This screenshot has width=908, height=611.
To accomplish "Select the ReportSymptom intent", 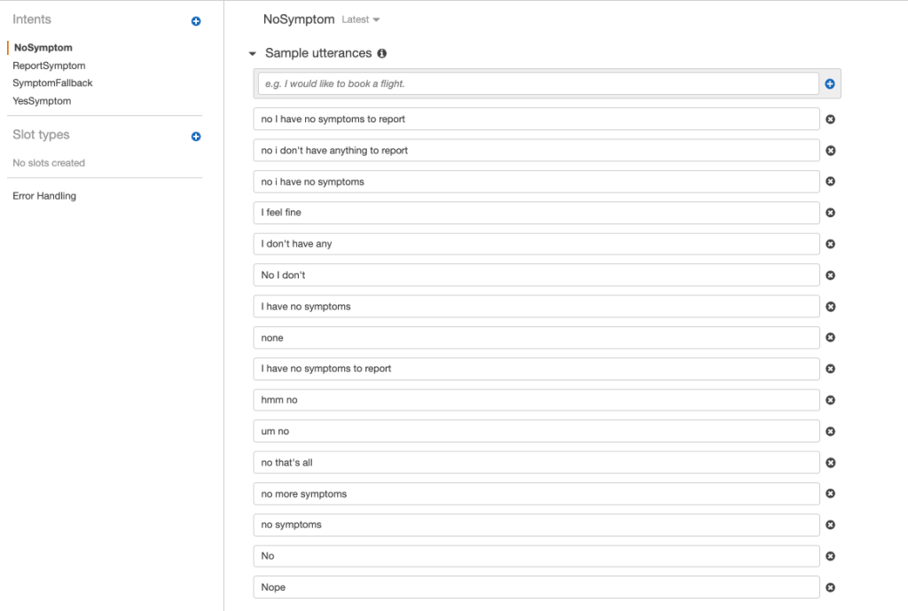I will pos(49,65).
